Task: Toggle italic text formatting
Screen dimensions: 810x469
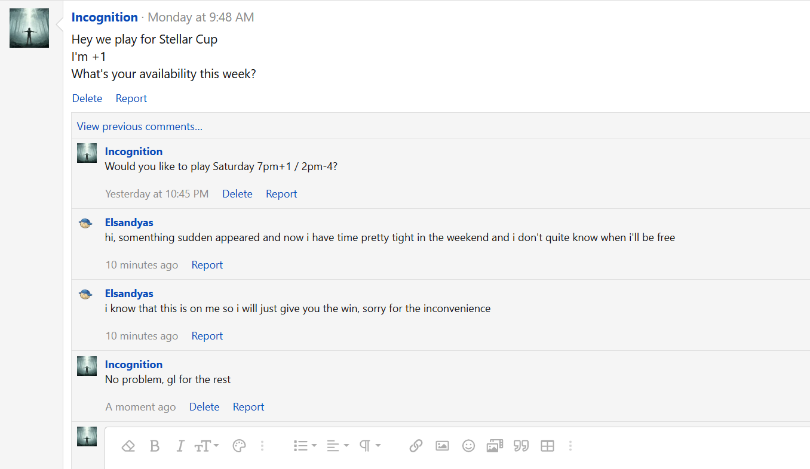Action: [x=180, y=446]
